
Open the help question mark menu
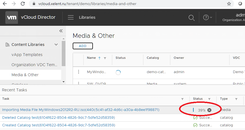pyautogui.click(x=207, y=17)
